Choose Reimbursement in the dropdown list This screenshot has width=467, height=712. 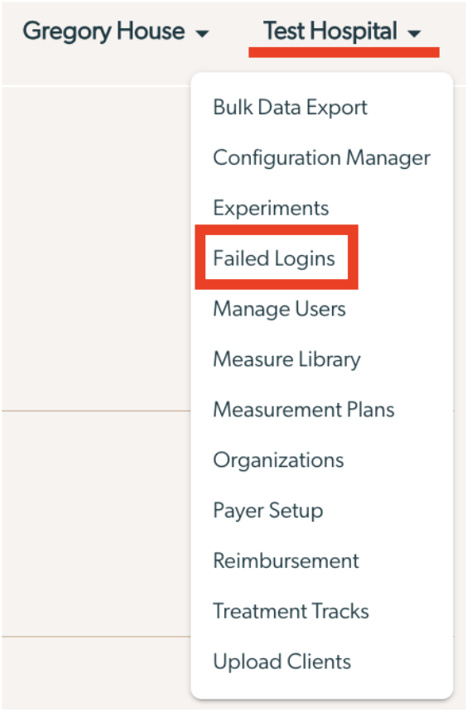(x=286, y=560)
